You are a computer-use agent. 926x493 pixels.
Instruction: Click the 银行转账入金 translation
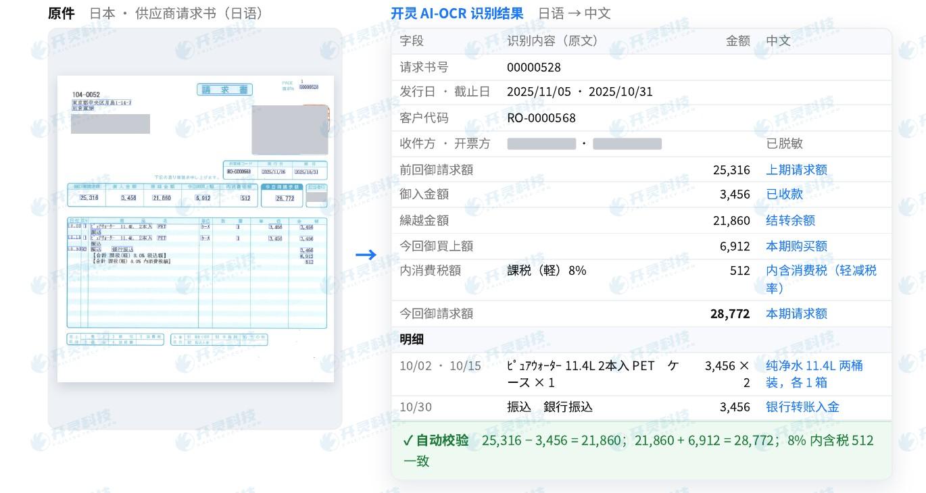(802, 407)
